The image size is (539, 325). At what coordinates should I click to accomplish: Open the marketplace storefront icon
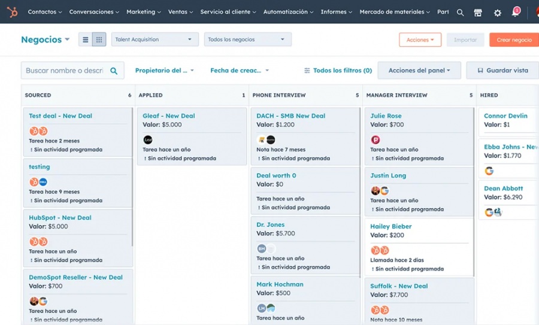pos(478,13)
